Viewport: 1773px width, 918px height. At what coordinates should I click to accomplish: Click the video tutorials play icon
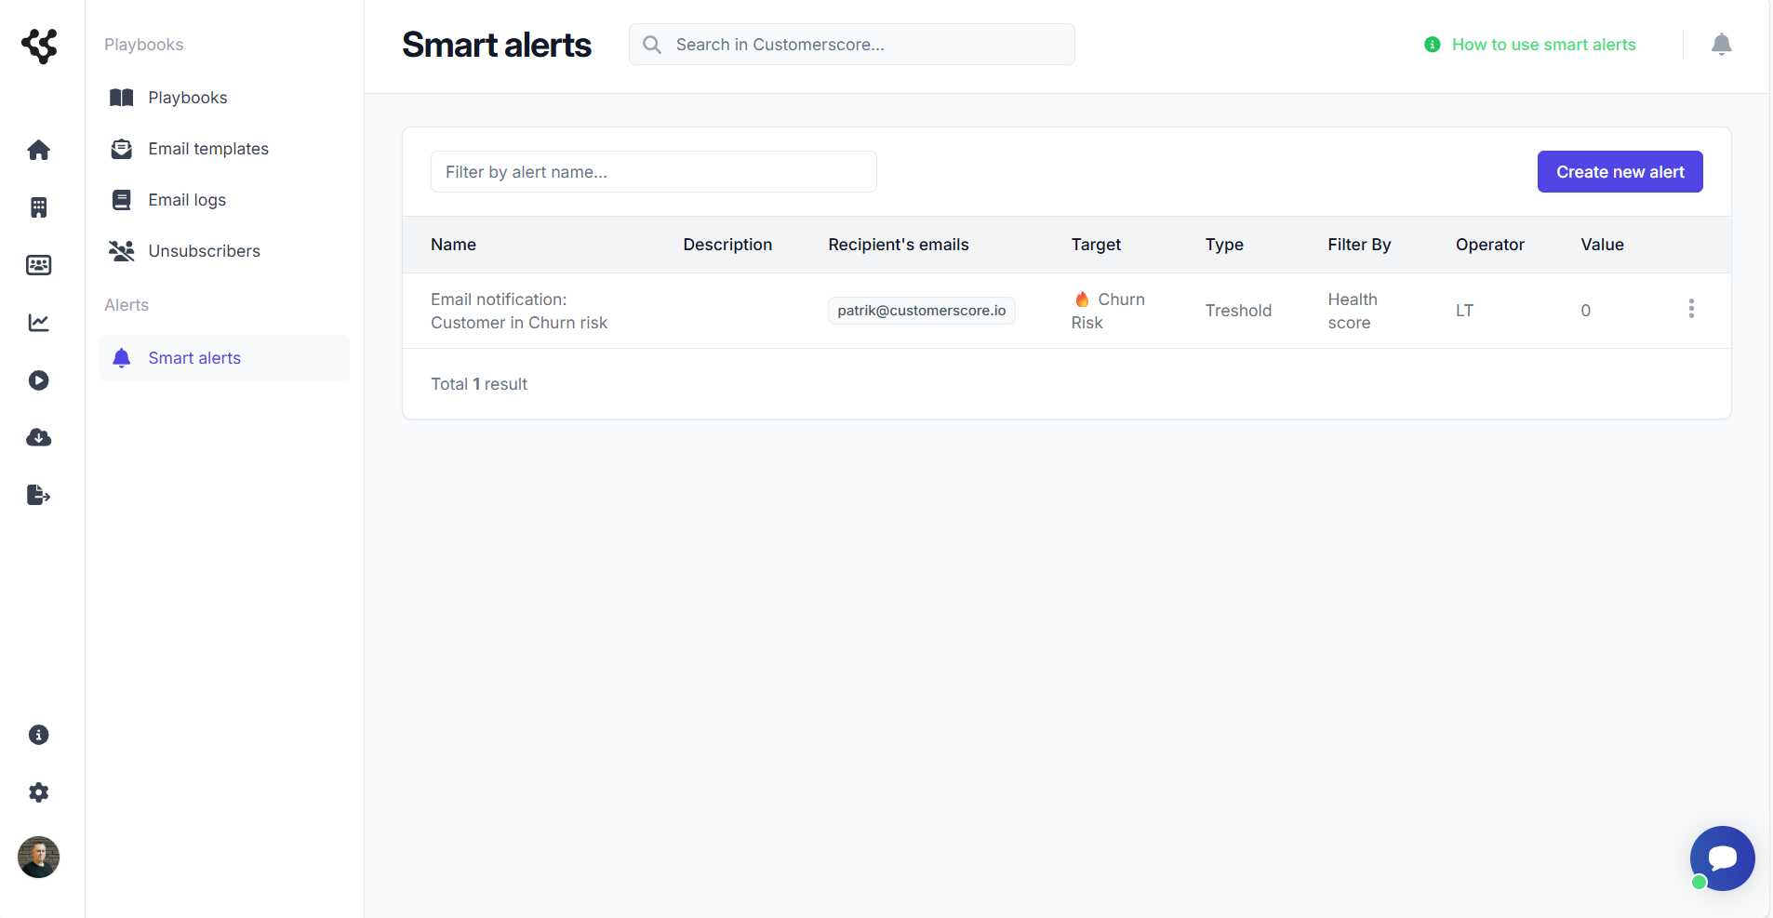38,380
